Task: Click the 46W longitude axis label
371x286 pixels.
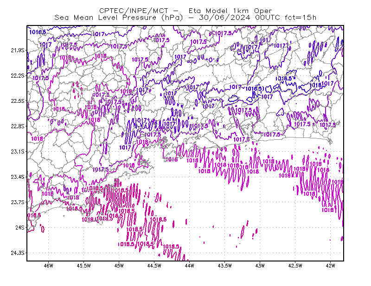Action: coord(49,266)
